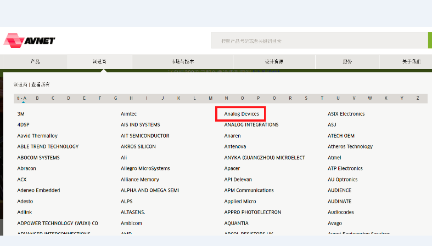Select letter Z in alphabet bar
Image resolution: width=432 pixels, height=246 pixels.
(418, 98)
